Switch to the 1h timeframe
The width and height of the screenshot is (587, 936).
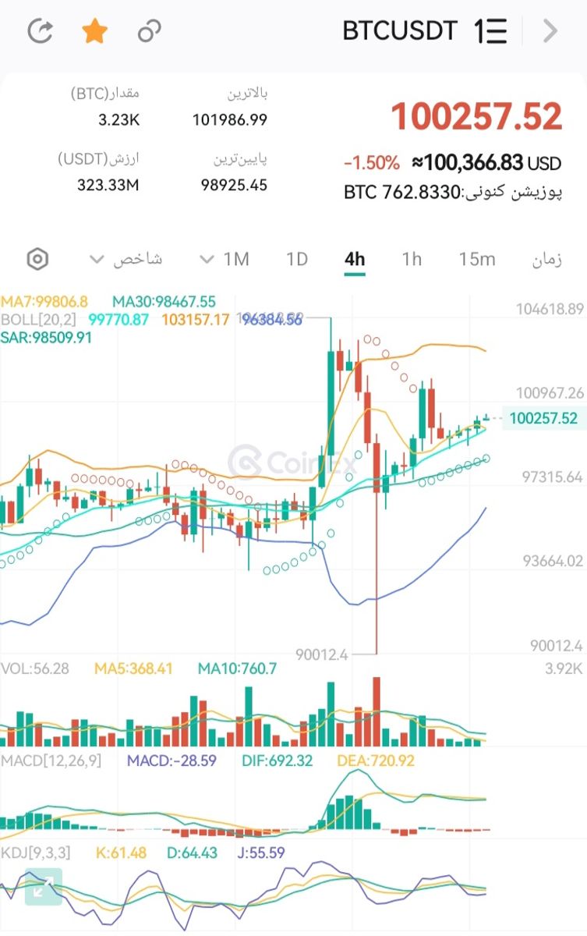point(412,259)
